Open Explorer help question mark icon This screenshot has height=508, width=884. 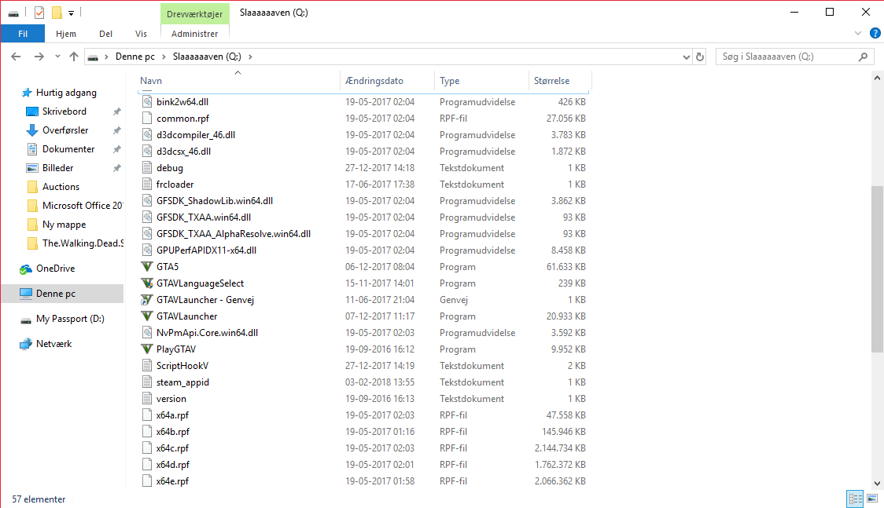(875, 33)
